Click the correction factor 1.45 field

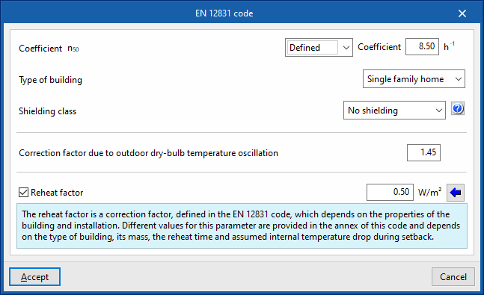click(423, 152)
